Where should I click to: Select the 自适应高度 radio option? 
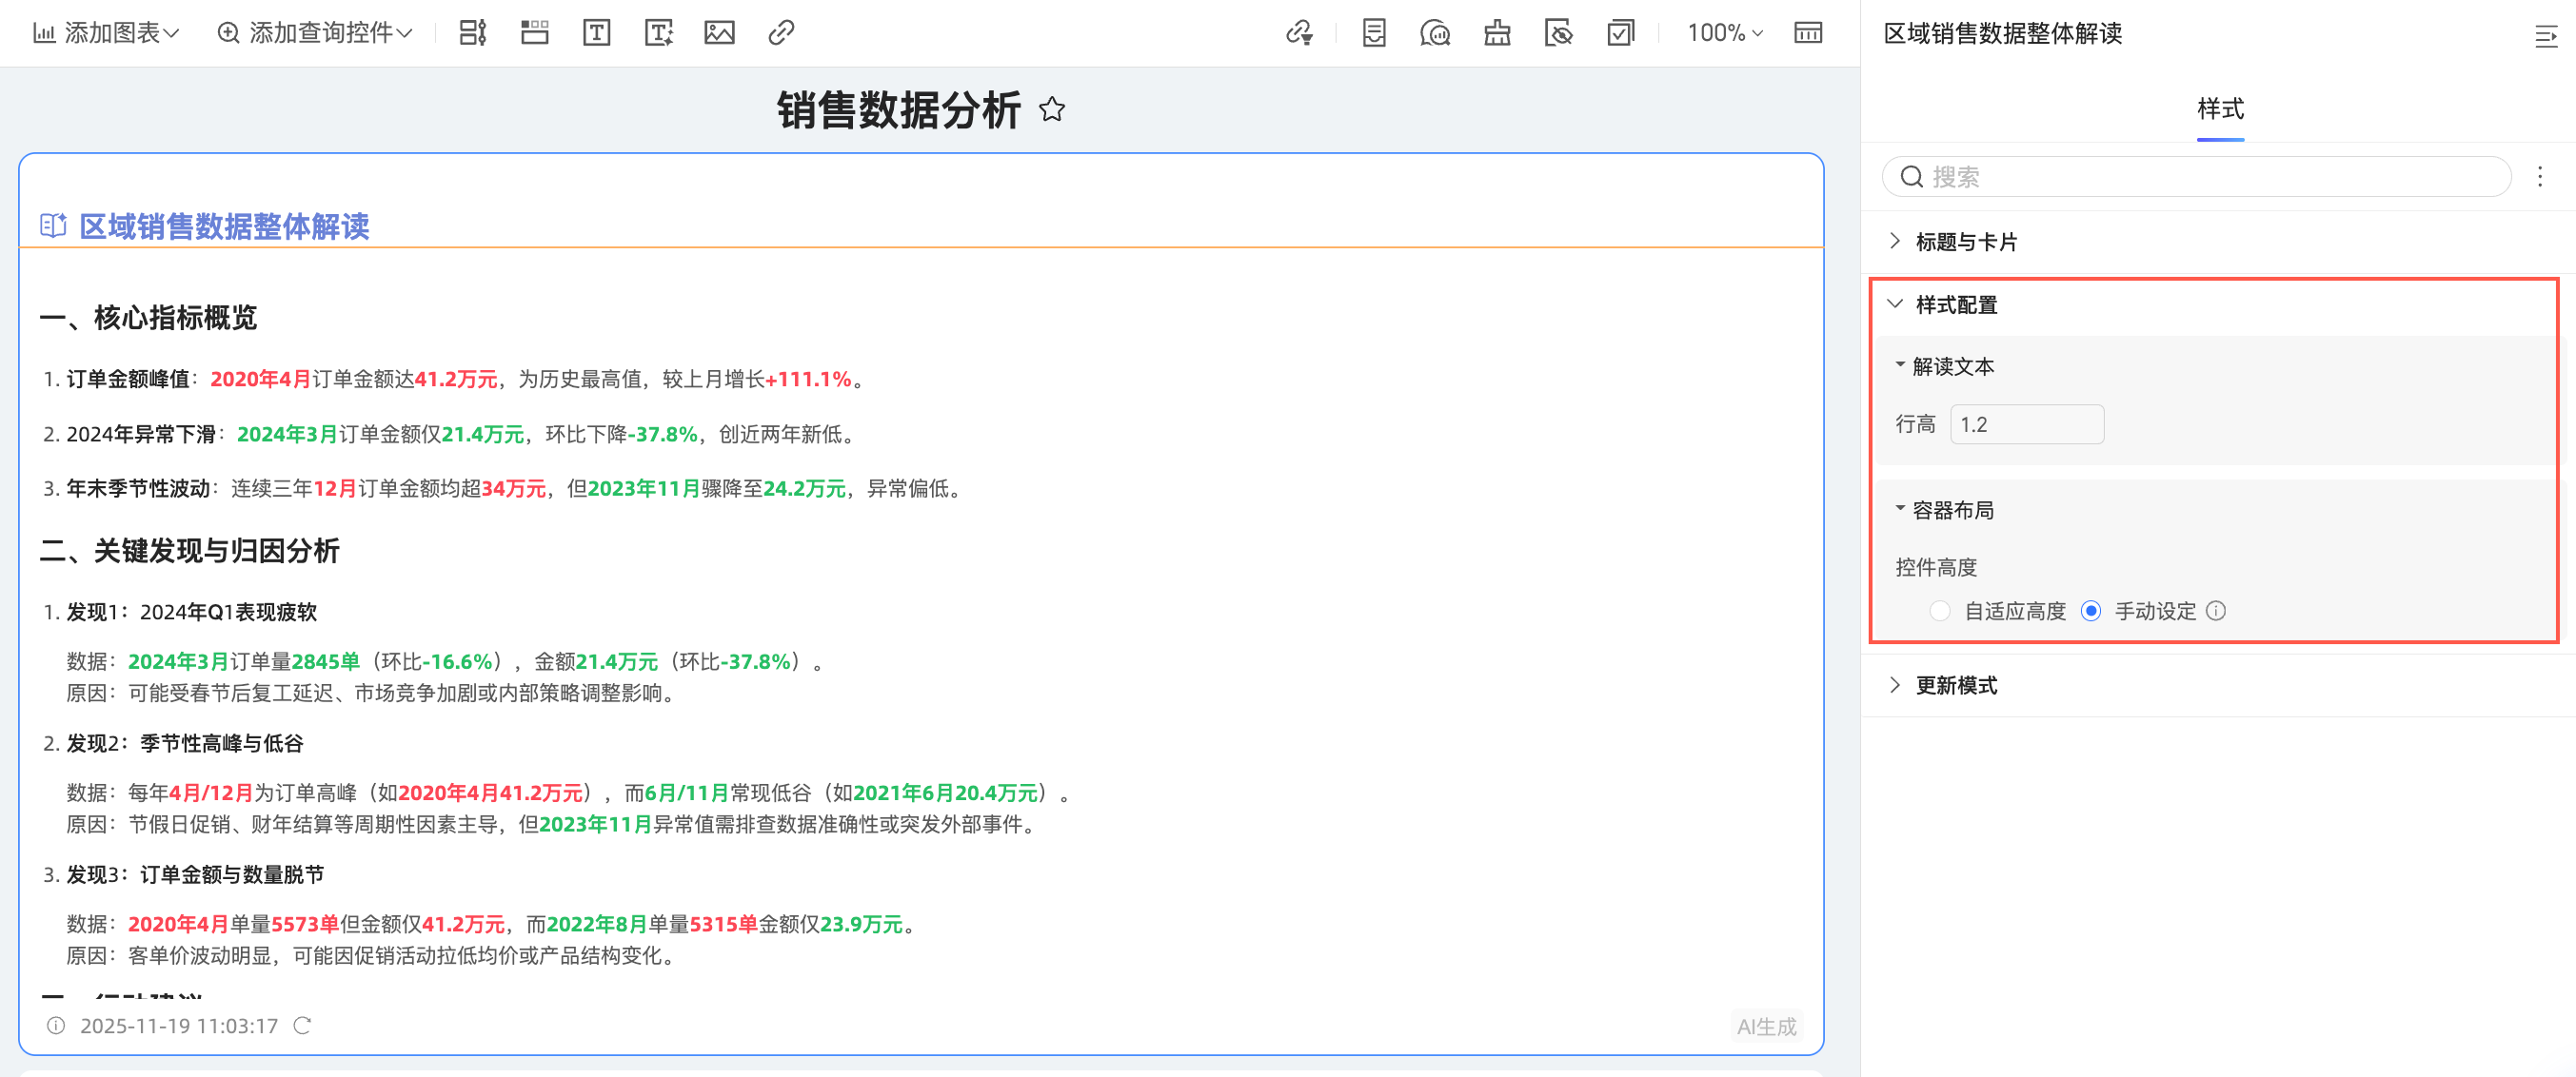tap(1940, 611)
